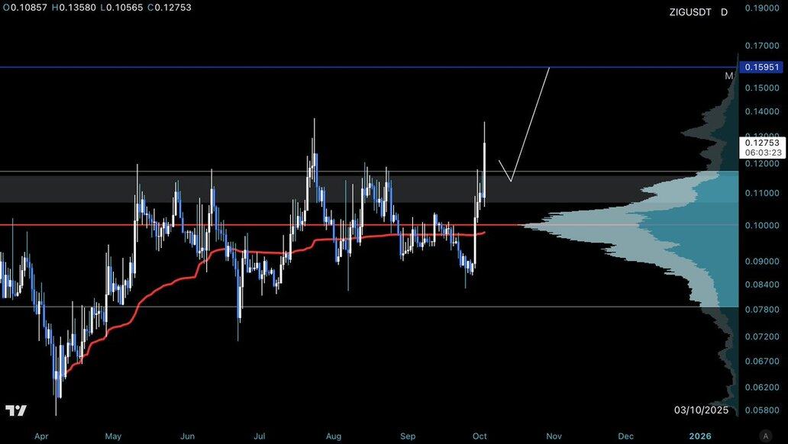This screenshot has height=444, width=788.
Task: Select the blue 0.15951 price label
Action: (761, 68)
